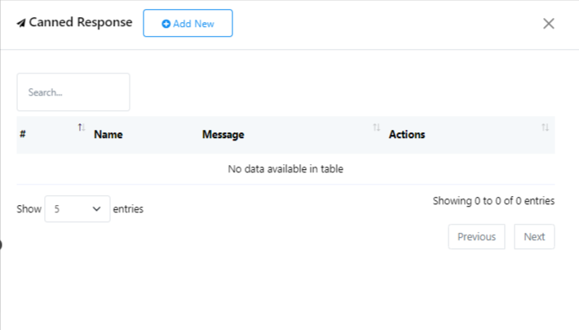Focus the Search input field
Image resolution: width=579 pixels, height=330 pixels.
point(73,92)
